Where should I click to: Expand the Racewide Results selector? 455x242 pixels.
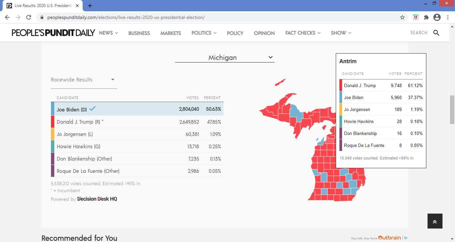[84, 80]
